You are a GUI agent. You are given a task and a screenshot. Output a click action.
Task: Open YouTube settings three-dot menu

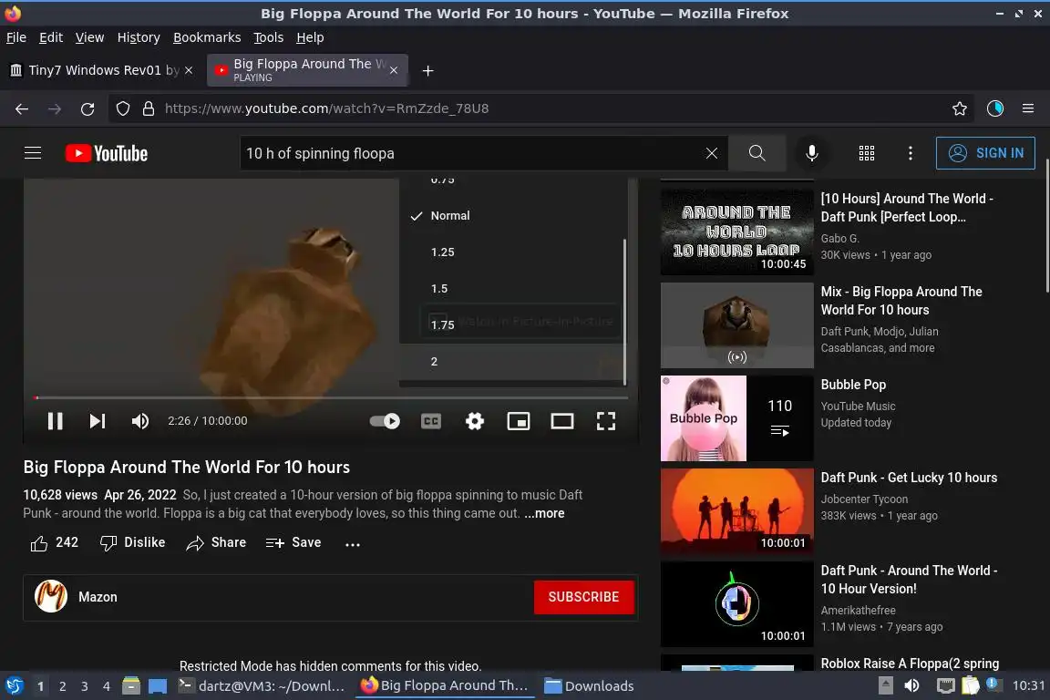coord(910,153)
